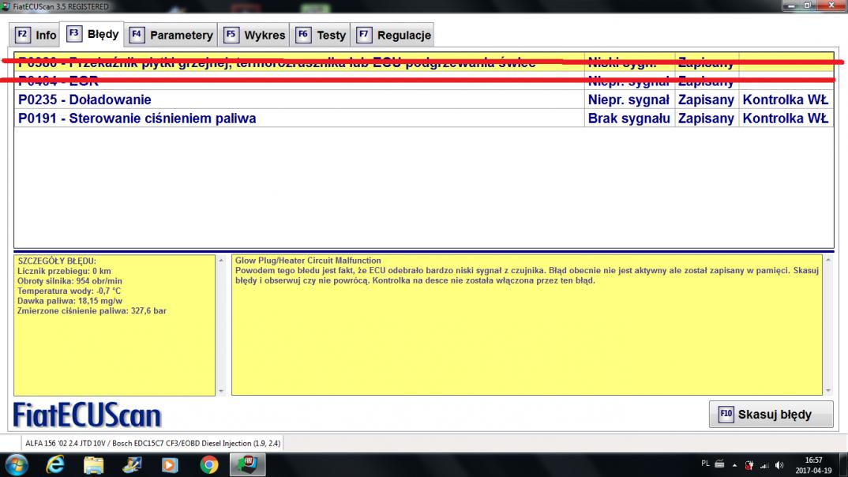This screenshot has height=477, width=848.
Task: Click Kontrolka WŁ in the P0235 row
Action: coord(786,100)
